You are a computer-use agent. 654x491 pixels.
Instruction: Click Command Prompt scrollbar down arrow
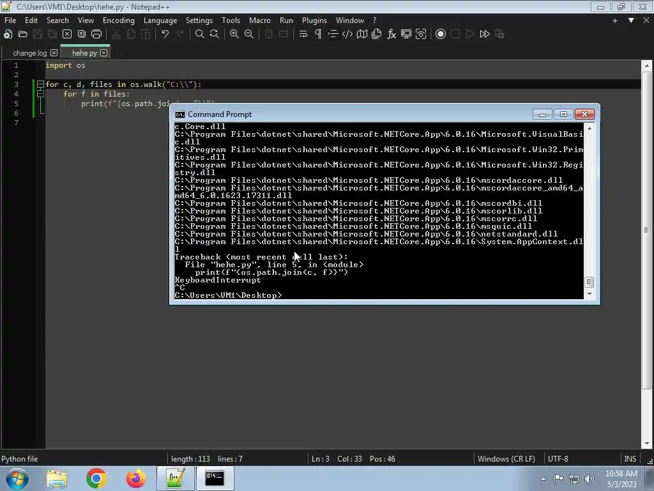tap(589, 294)
